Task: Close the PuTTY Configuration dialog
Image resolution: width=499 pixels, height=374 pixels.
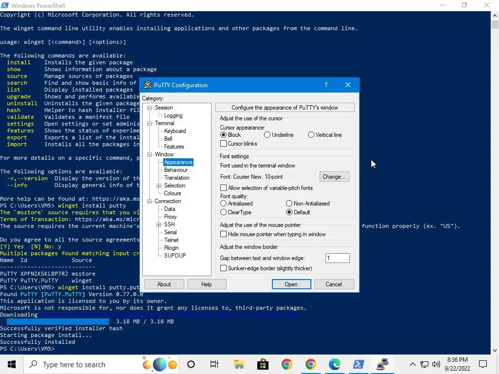Action: 348,85
